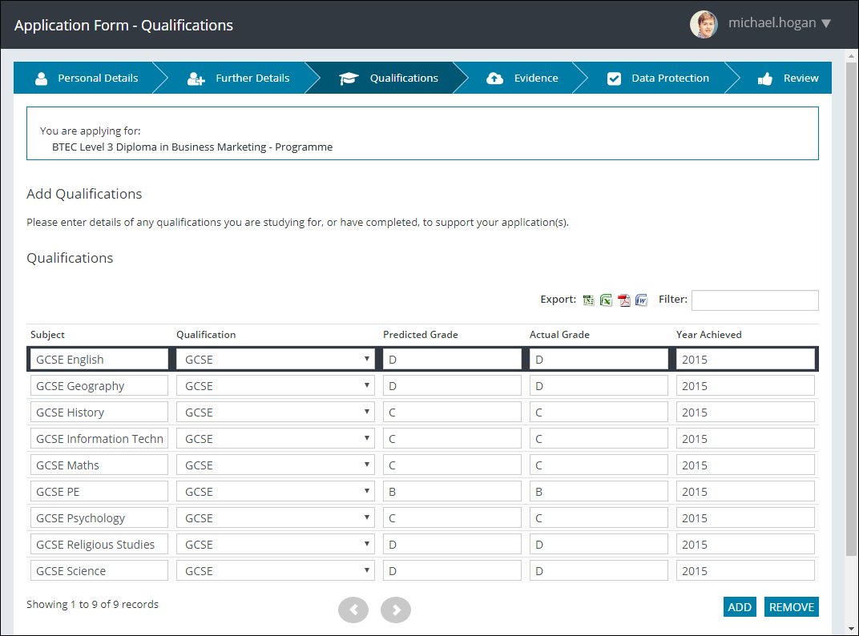Image resolution: width=859 pixels, height=636 pixels.
Task: Select the GCSE PE Actual Grade field
Action: click(x=599, y=492)
